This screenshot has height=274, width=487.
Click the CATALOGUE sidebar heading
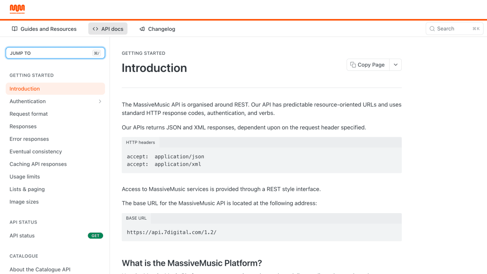(x=24, y=256)
